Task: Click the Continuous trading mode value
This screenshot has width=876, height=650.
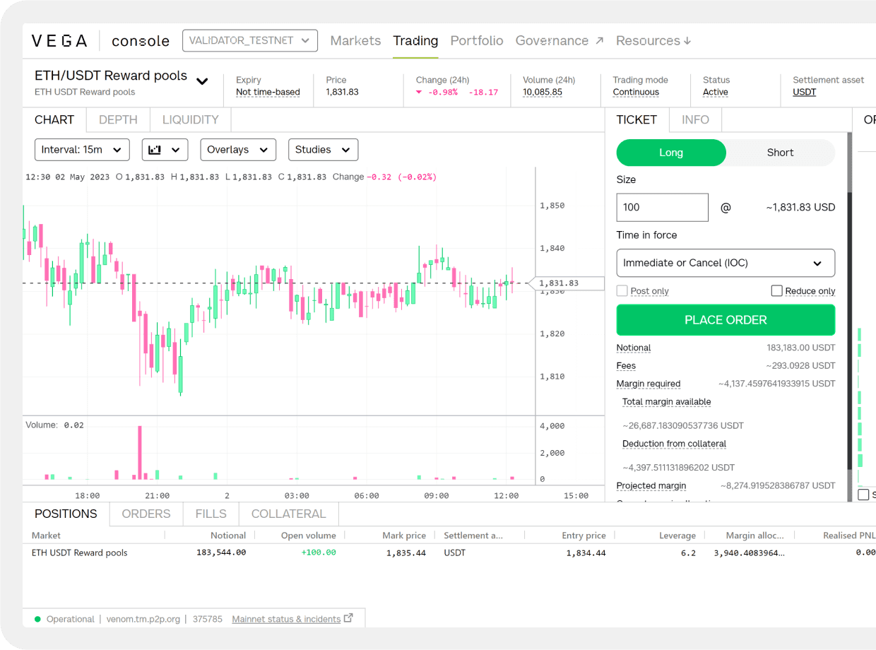Action: (x=636, y=92)
